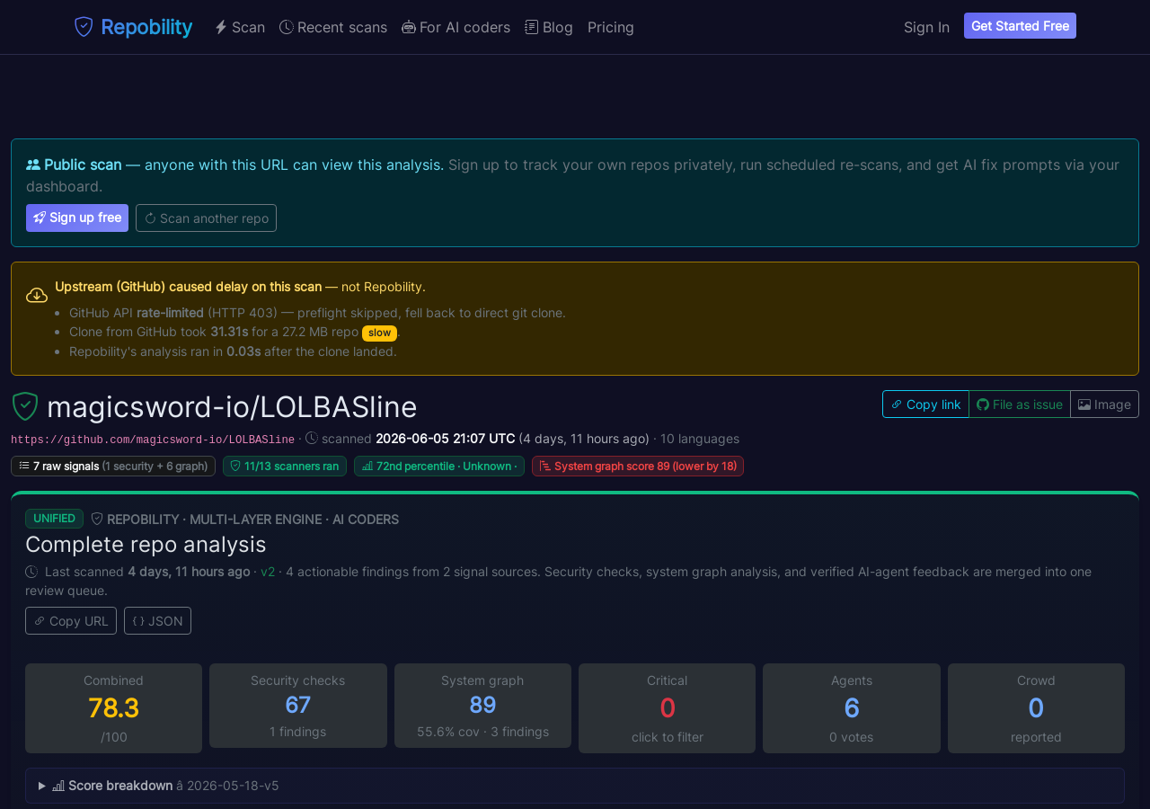Click the UNIFIED badge
Screen dimensions: 1150x809
coord(54,519)
